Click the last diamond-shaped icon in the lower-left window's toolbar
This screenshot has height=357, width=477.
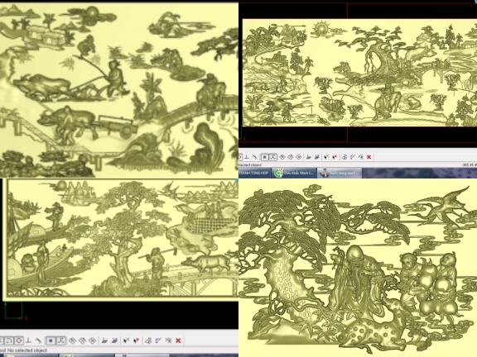93,340
